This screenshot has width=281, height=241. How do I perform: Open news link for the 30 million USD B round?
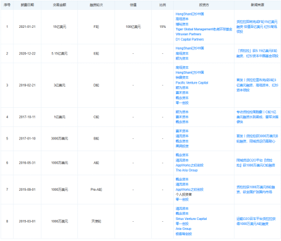257,139
